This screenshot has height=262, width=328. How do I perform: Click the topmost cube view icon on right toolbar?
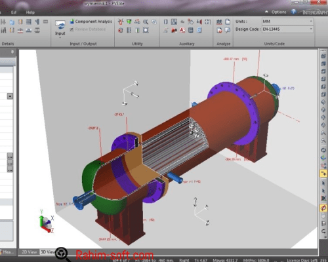point(323,56)
